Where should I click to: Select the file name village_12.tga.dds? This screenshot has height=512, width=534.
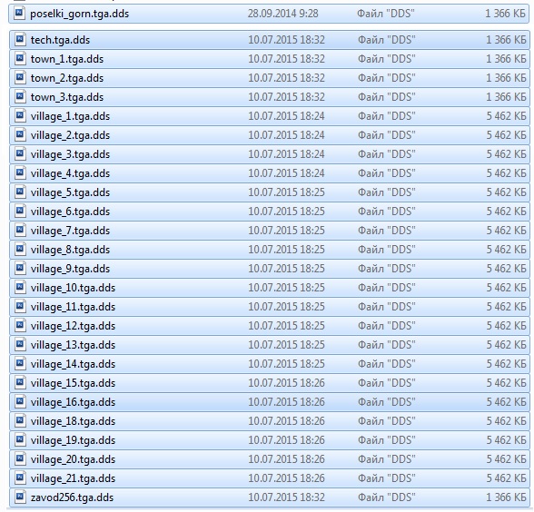coord(73,326)
